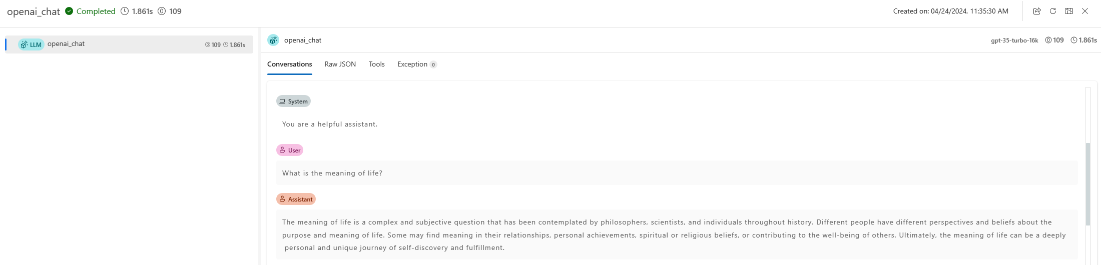The width and height of the screenshot is (1101, 265).
Task: Click the User role badge
Action: pos(290,150)
